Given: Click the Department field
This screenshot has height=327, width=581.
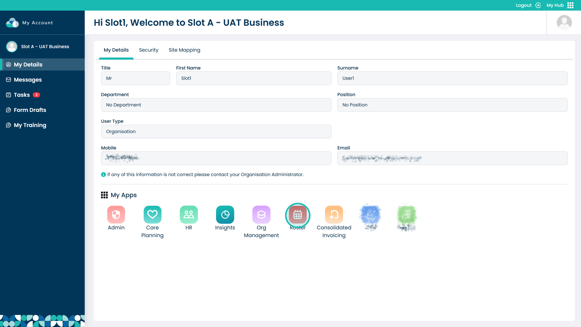Looking at the screenshot, I should [x=216, y=105].
